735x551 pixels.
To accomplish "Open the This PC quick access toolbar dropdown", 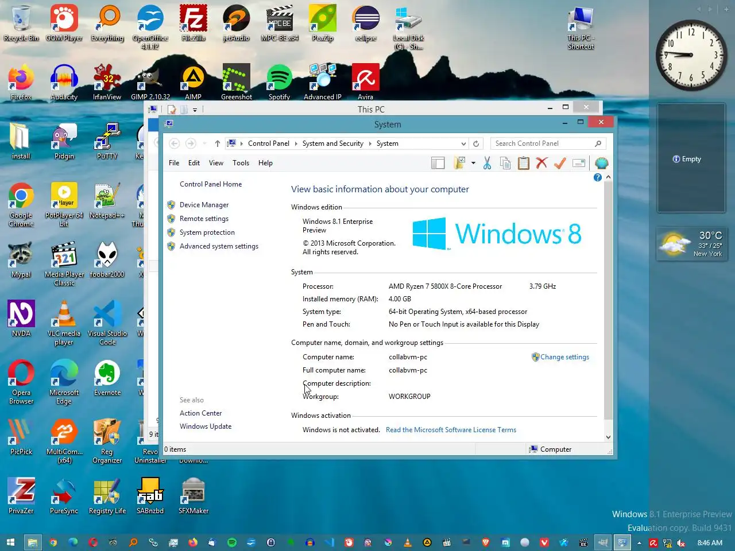I will [195, 110].
